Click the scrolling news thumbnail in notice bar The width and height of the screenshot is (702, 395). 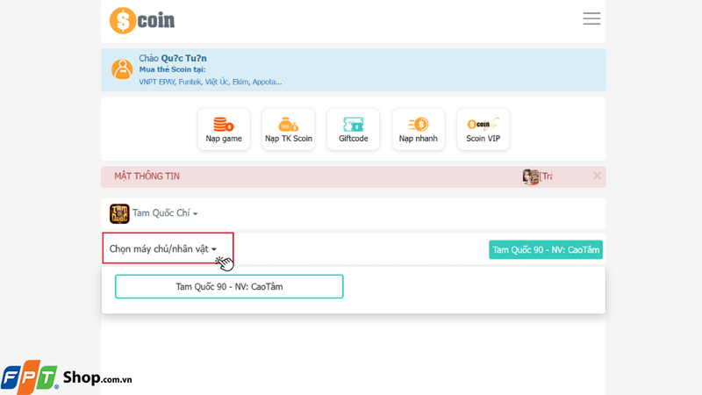(531, 177)
